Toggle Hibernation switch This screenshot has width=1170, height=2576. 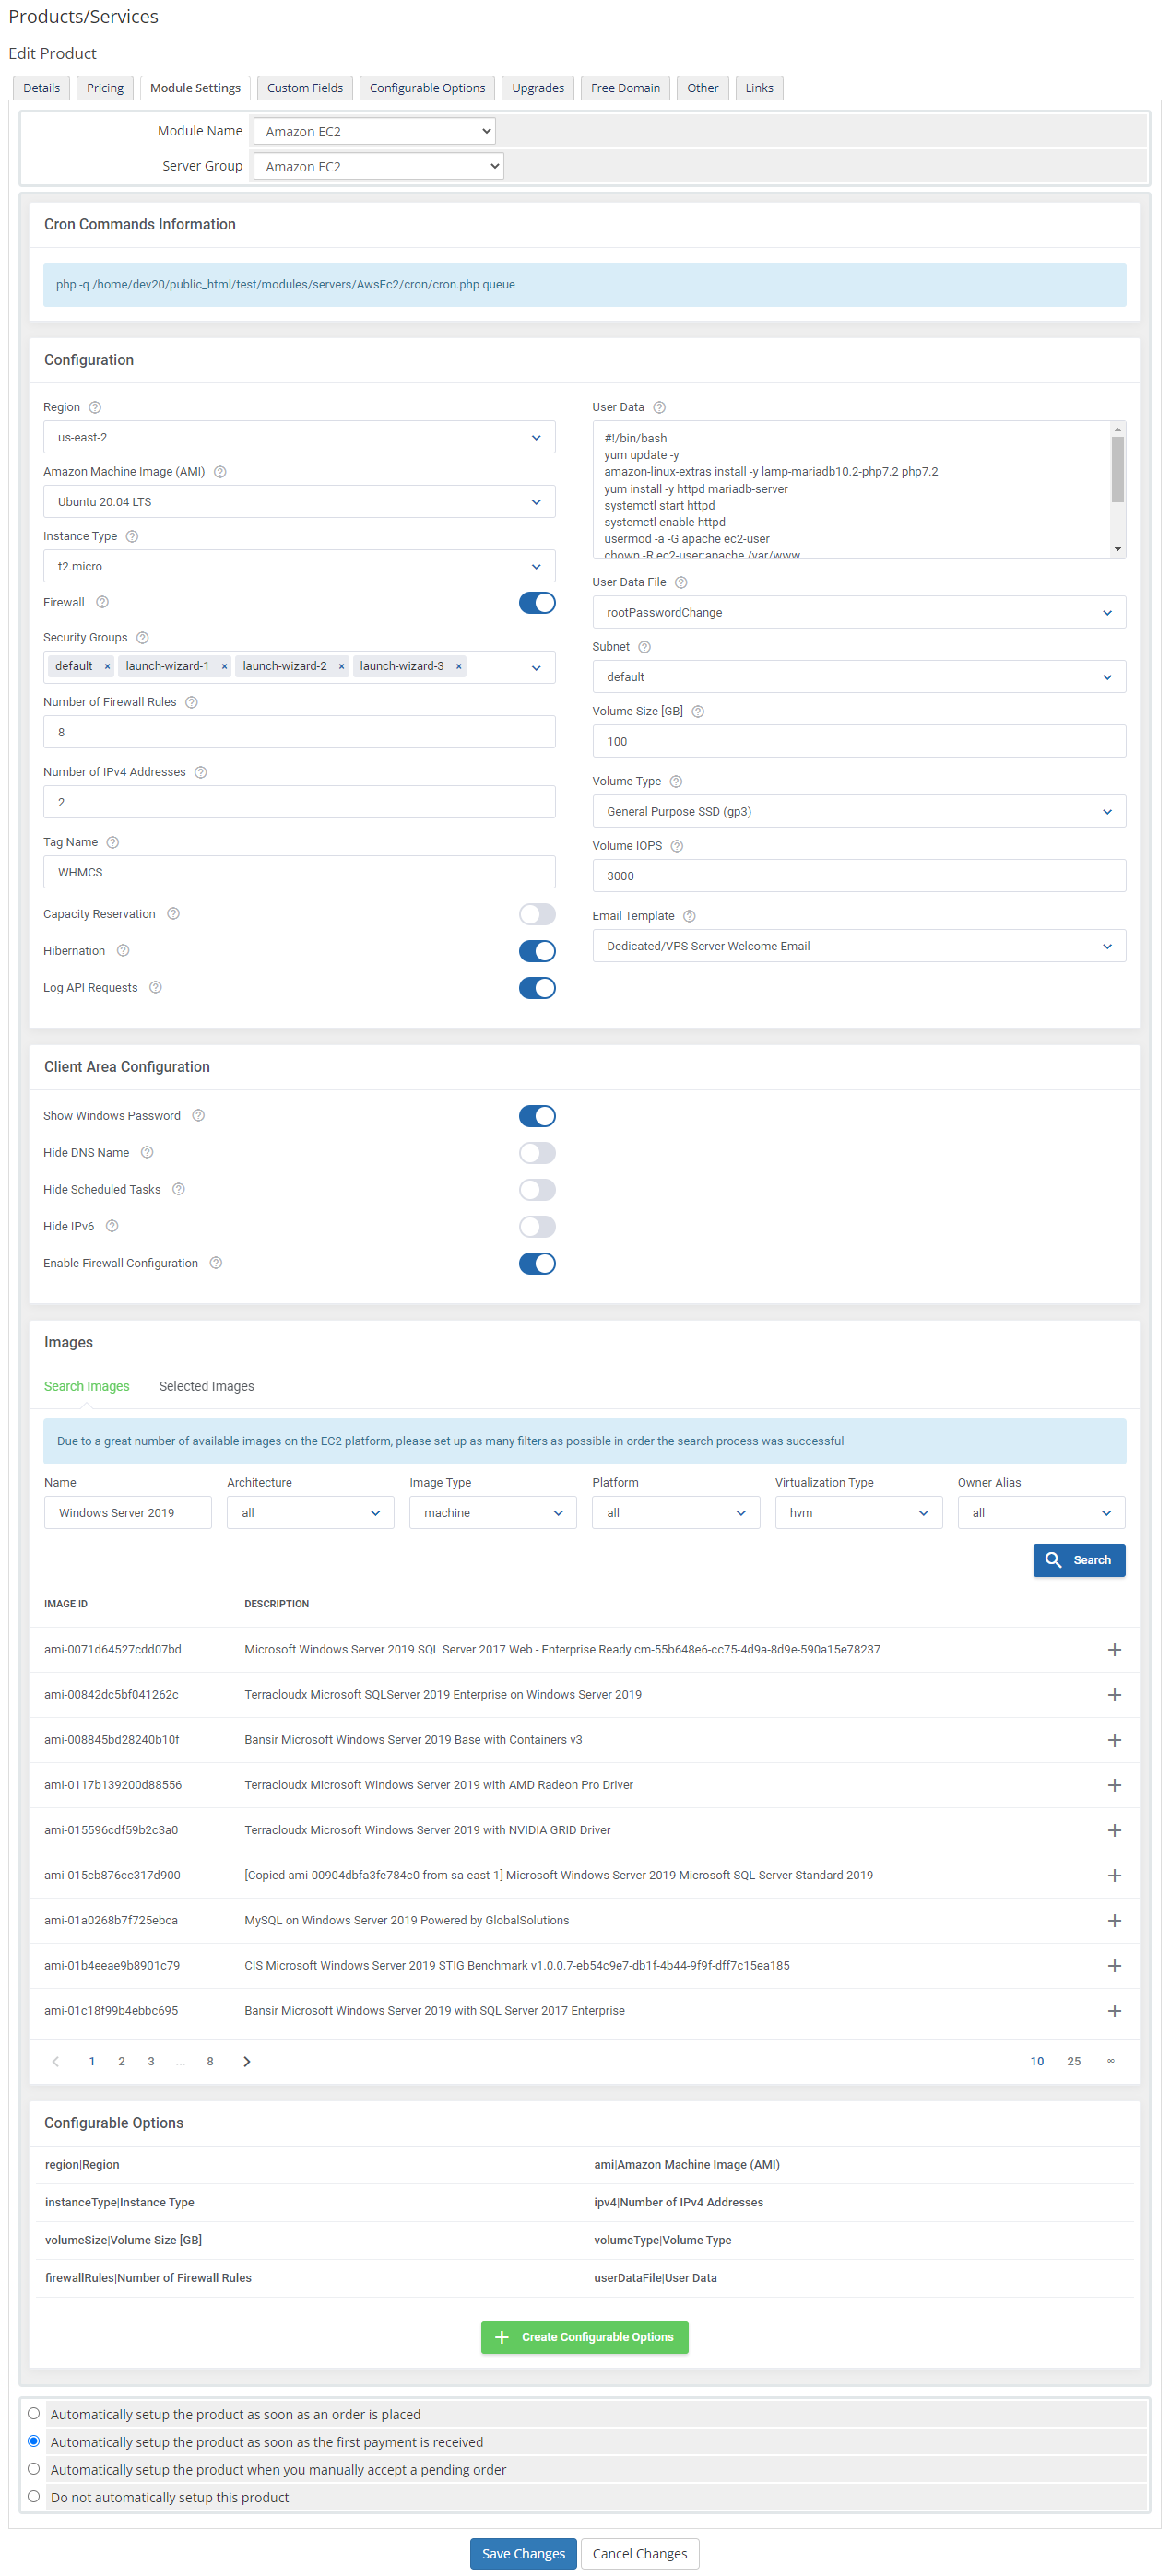tap(537, 951)
